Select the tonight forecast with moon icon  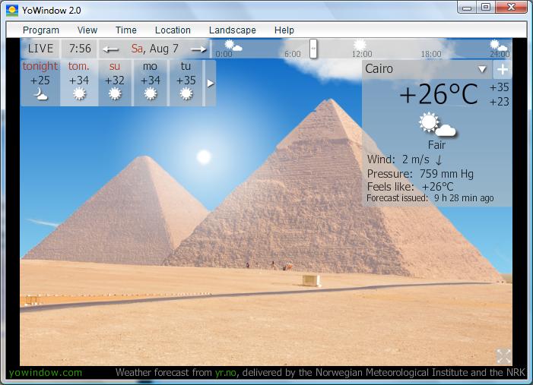pos(40,82)
